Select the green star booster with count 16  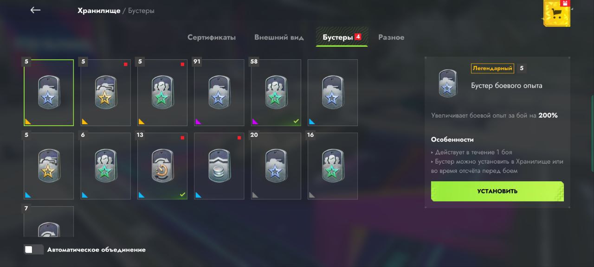point(333,166)
